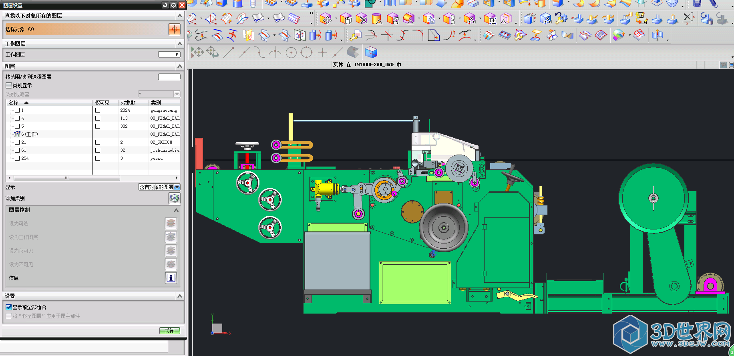Collapse the 设置 section
Screen dimensions: 734x356
click(180, 296)
